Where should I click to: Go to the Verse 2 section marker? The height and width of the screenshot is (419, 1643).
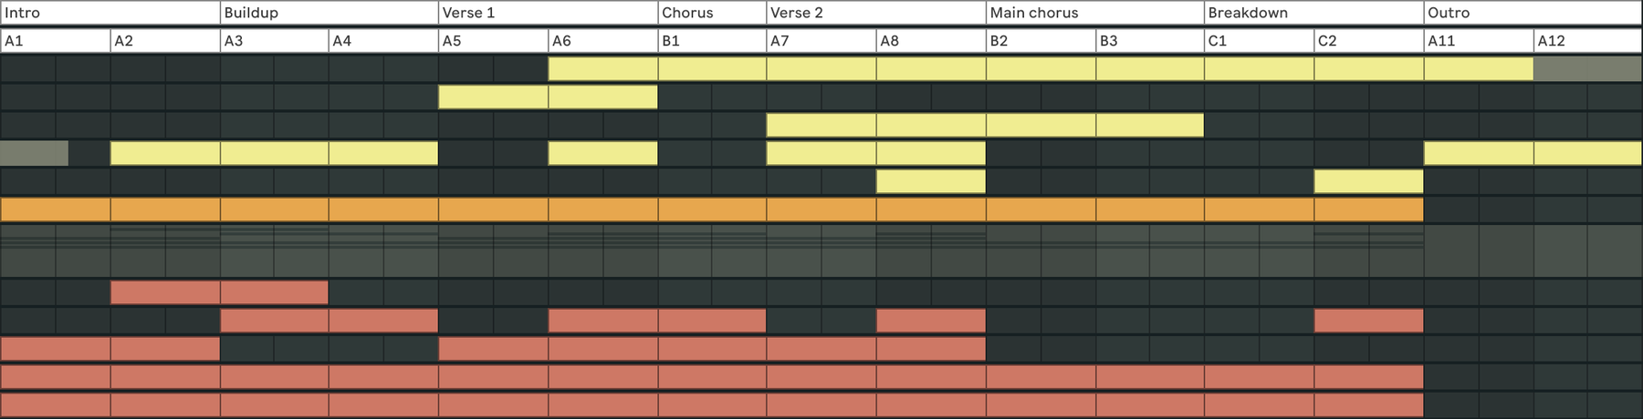point(797,13)
